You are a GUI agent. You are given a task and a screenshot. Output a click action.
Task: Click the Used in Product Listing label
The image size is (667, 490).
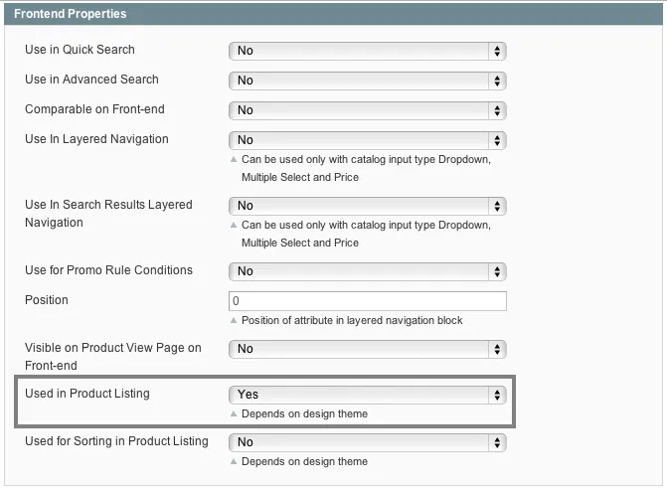[x=87, y=394]
